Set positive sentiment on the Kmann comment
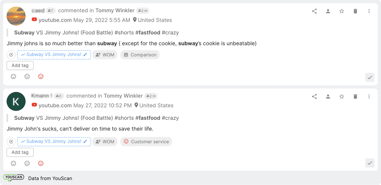Viewport: 381px width, 185px height. coord(13,163)
